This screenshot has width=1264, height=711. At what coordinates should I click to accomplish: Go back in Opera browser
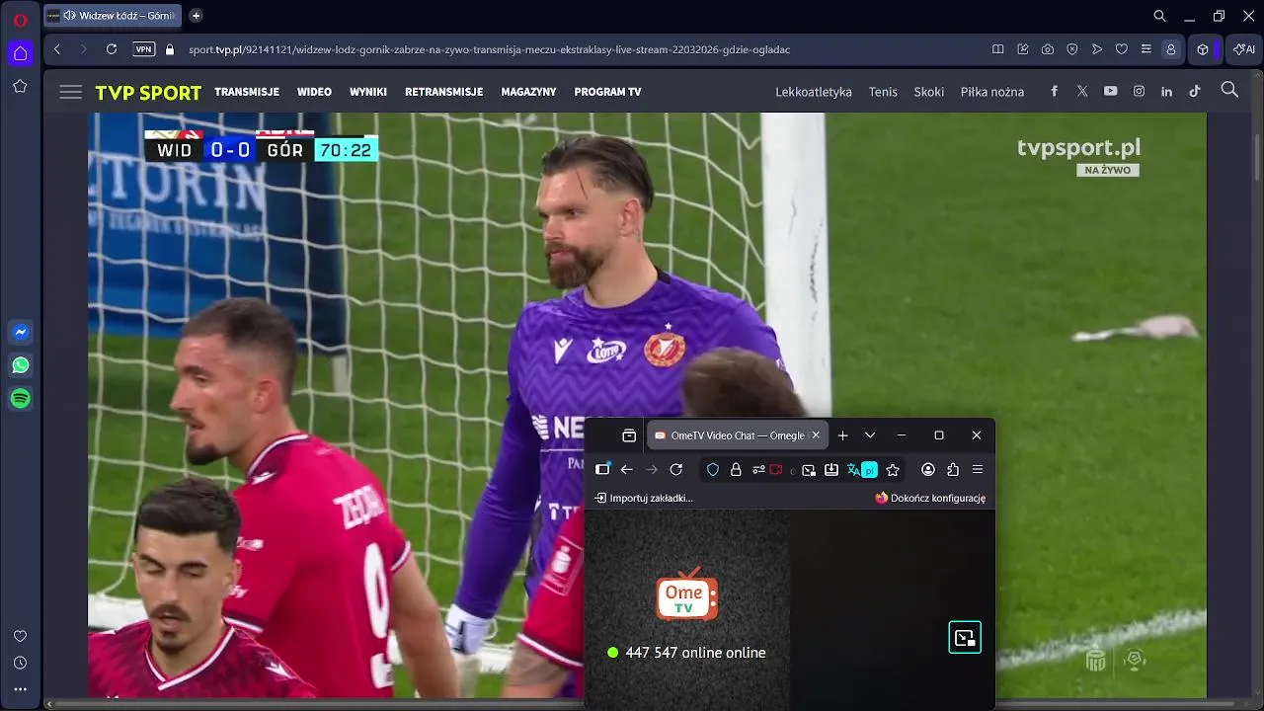[x=57, y=49]
